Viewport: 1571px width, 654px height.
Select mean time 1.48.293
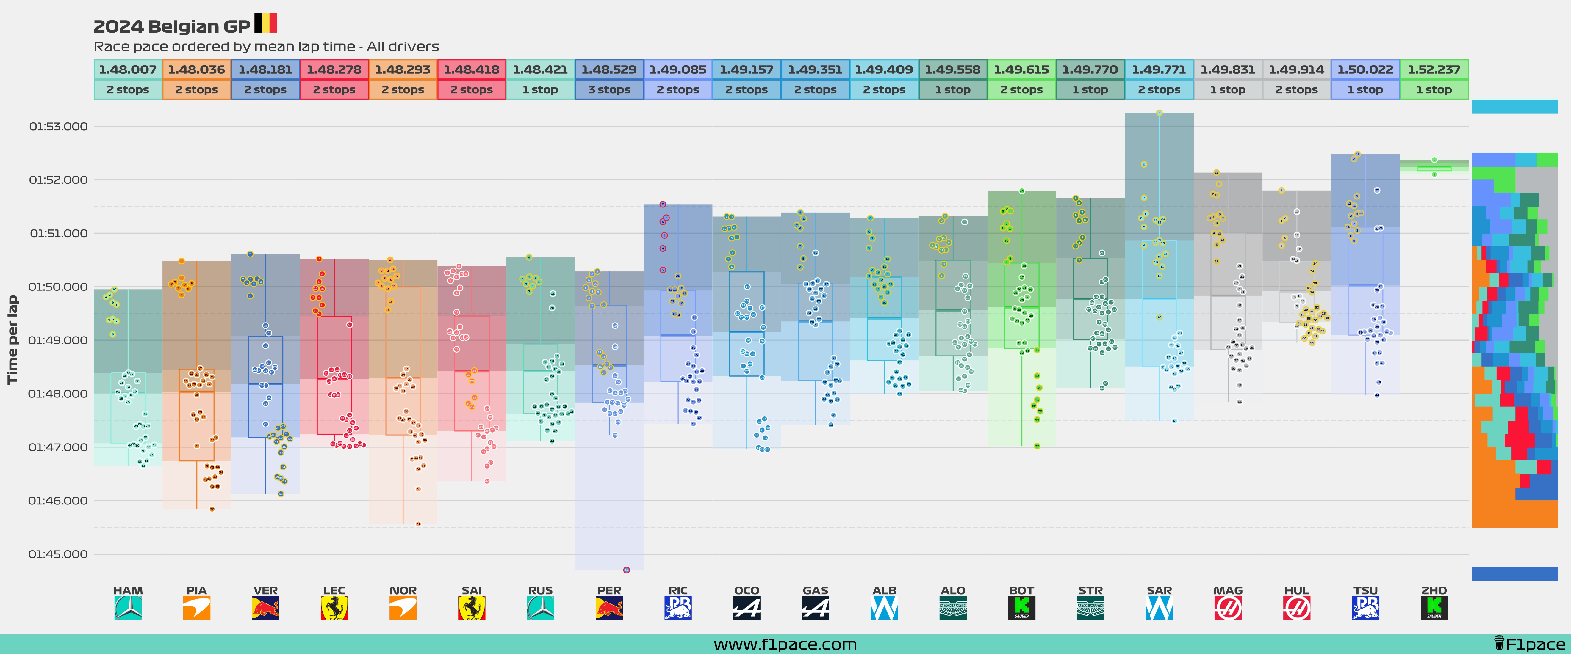pos(403,70)
